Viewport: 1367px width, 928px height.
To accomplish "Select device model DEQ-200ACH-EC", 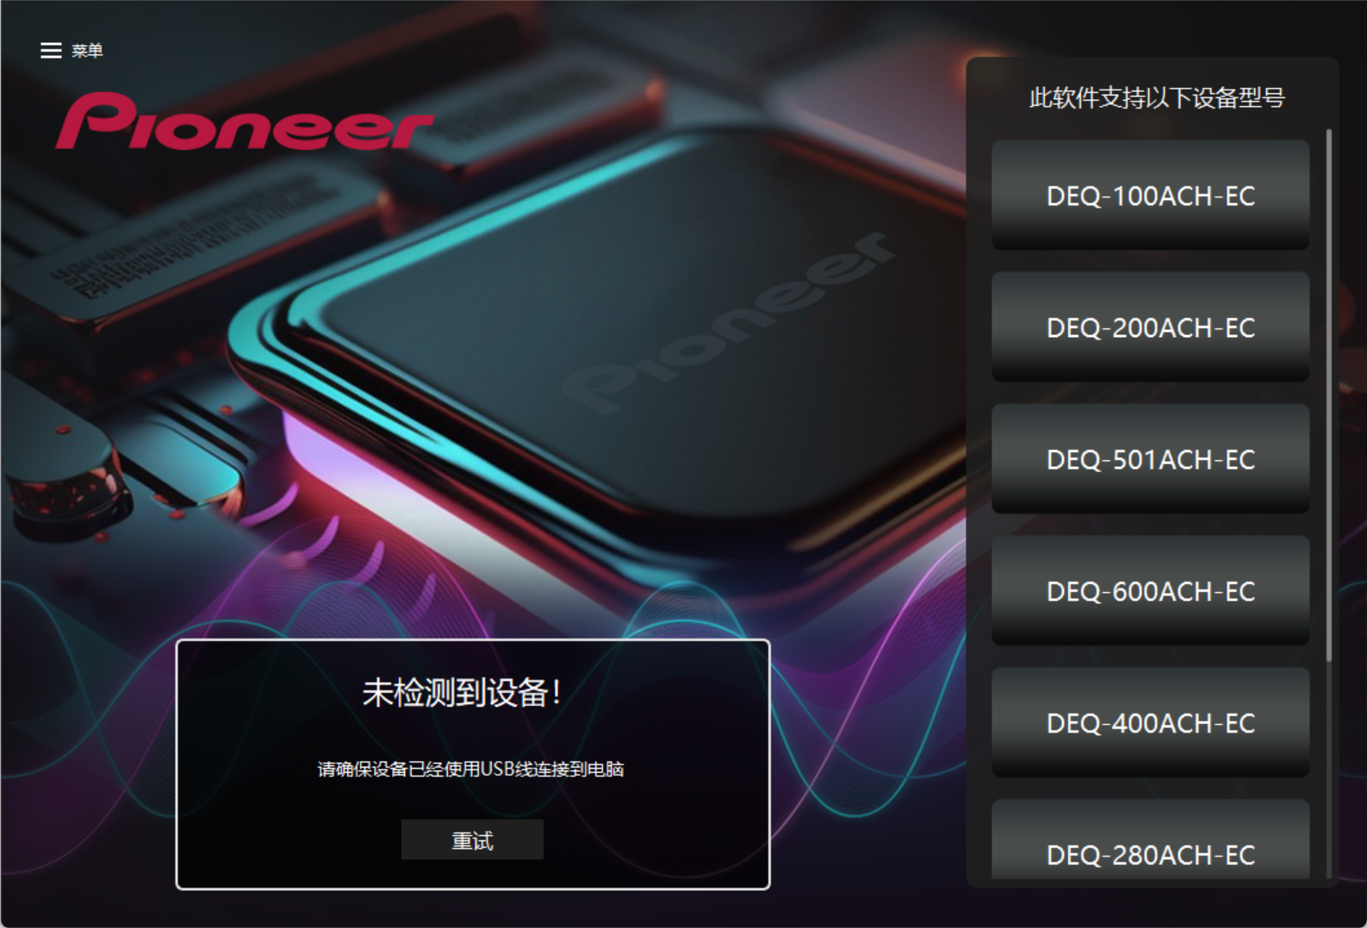I will tap(1150, 327).
